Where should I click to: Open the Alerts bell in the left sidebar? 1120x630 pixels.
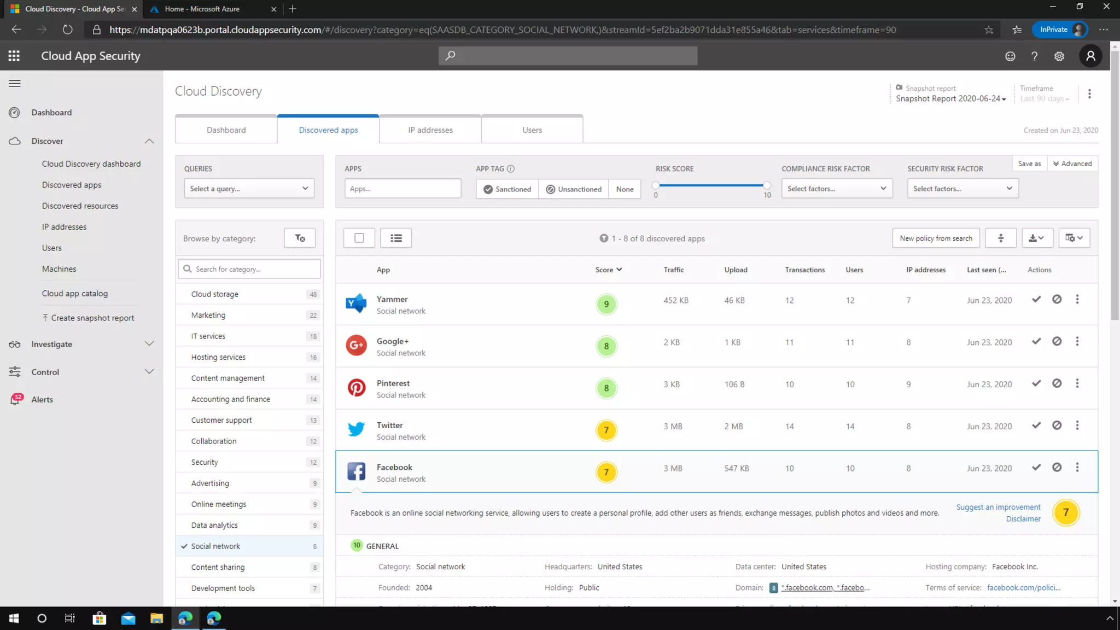[15, 399]
